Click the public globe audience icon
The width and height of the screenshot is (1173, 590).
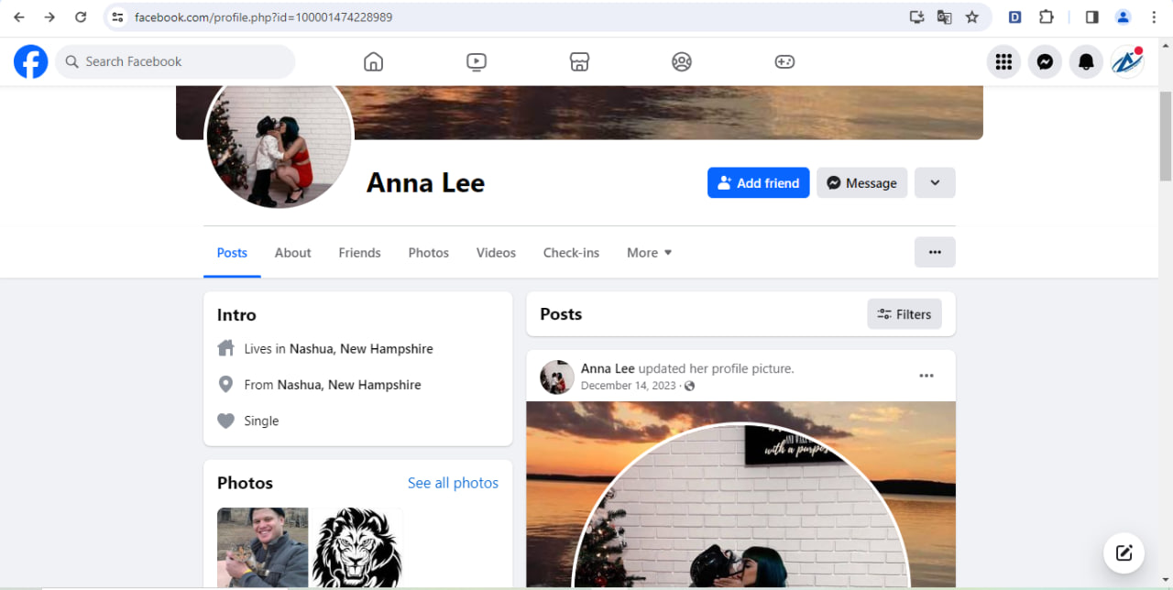tap(689, 386)
